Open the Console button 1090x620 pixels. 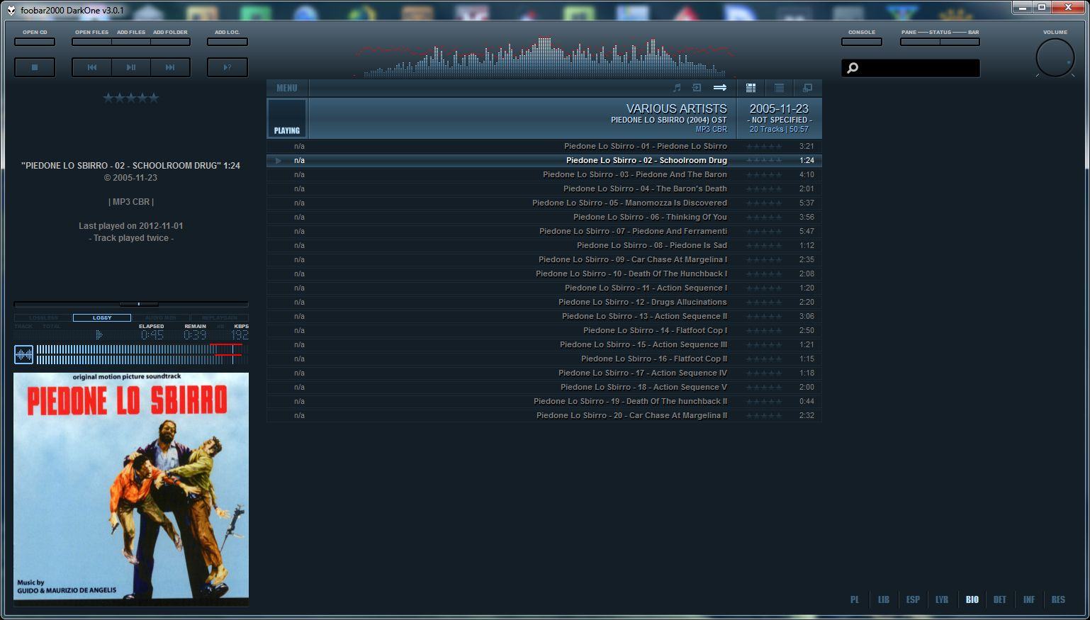point(862,41)
